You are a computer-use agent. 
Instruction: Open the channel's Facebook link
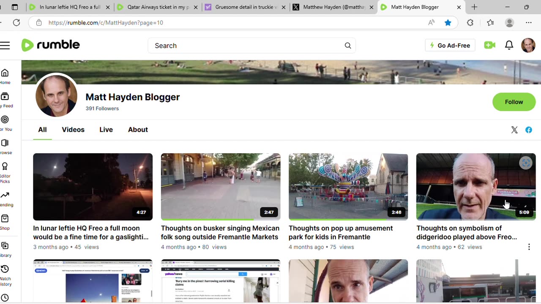(x=529, y=130)
